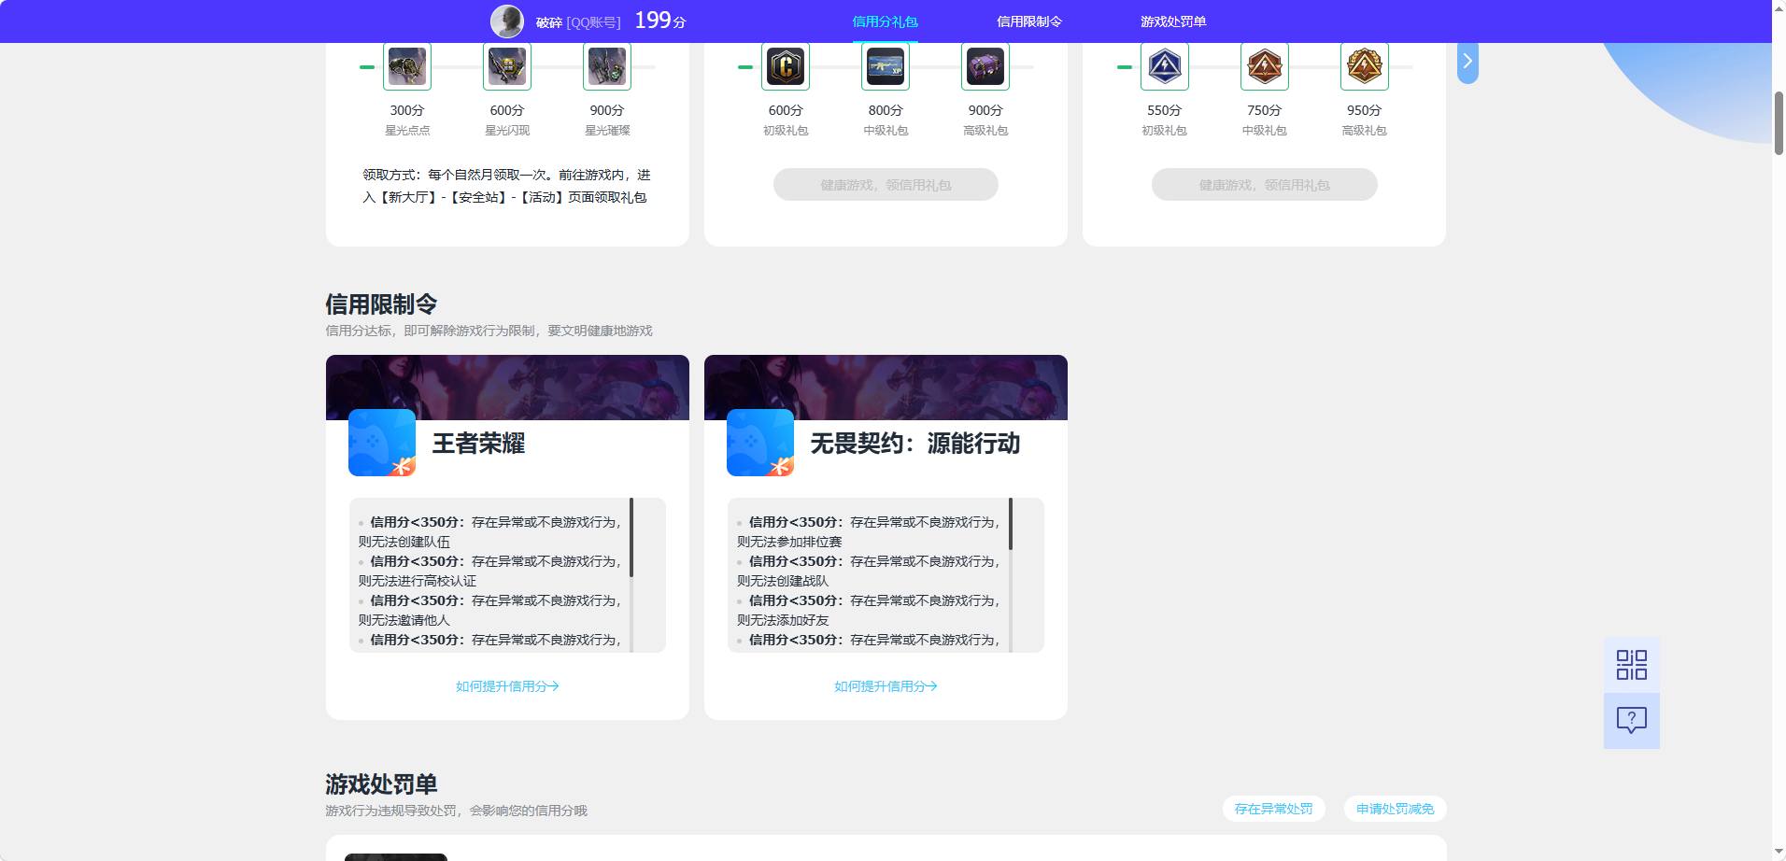
Task: Click 健康游戏，领信用礼包 button in middle card
Action: click(x=886, y=185)
